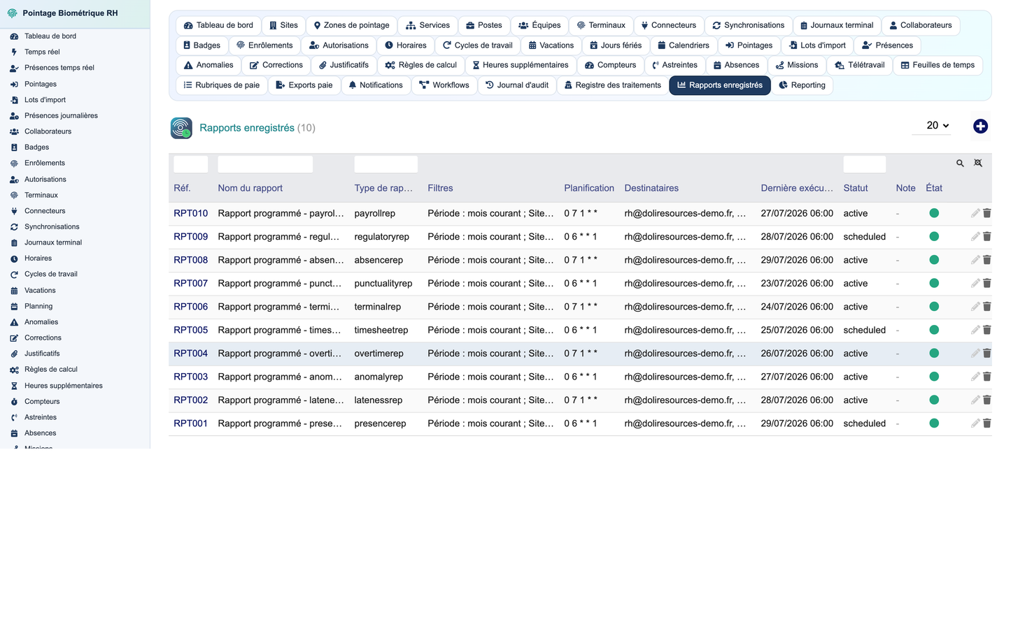Click the search magnifier icon in filter row
1011x631 pixels.
pyautogui.click(x=960, y=163)
